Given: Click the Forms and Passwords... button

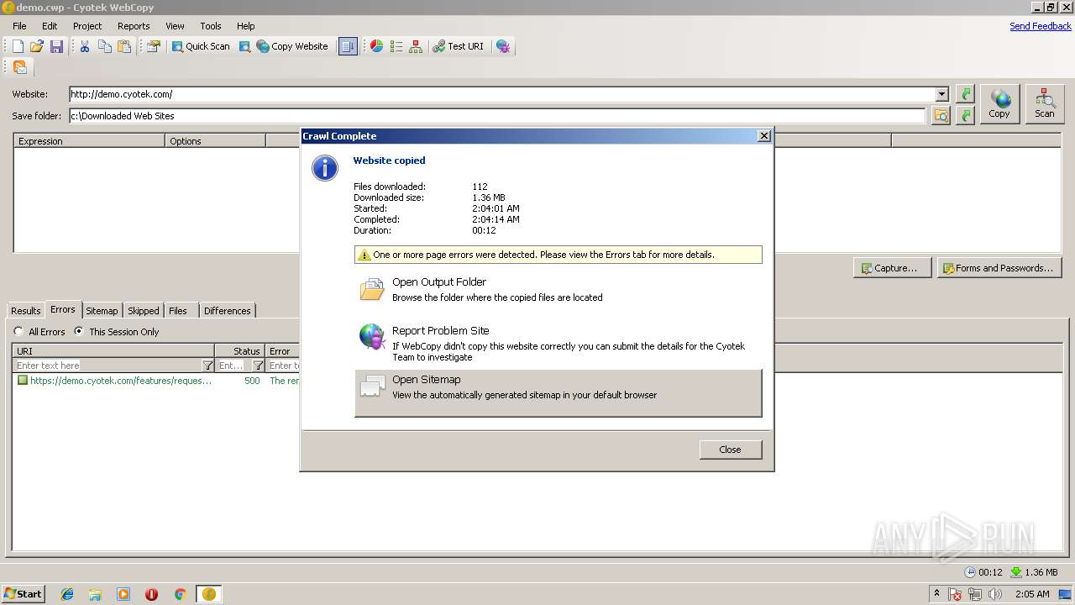Looking at the screenshot, I should pos(999,268).
